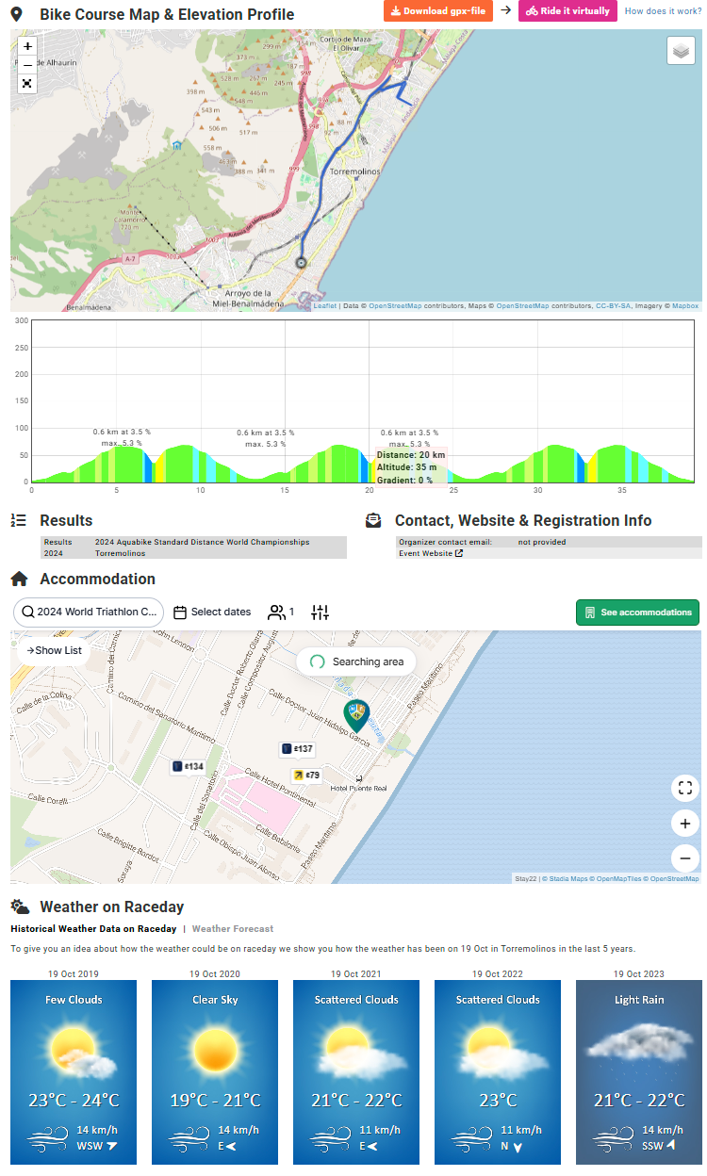This screenshot has height=1176, width=707.
Task: Expand the Show List panel
Action: point(54,650)
